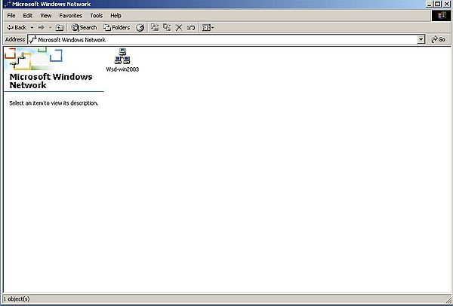Click the Copy To toolbar icon
This screenshot has width=453, height=306.
[x=167, y=27]
